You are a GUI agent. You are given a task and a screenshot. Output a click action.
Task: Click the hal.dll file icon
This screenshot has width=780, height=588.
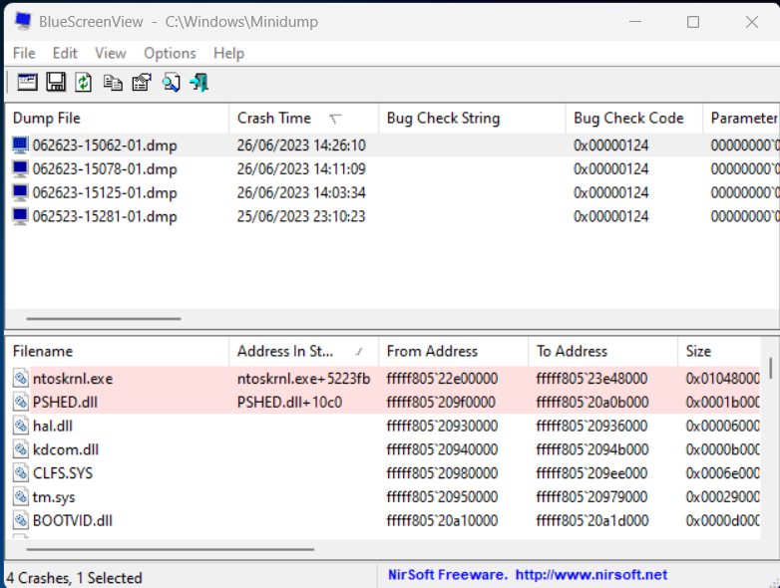(x=21, y=426)
